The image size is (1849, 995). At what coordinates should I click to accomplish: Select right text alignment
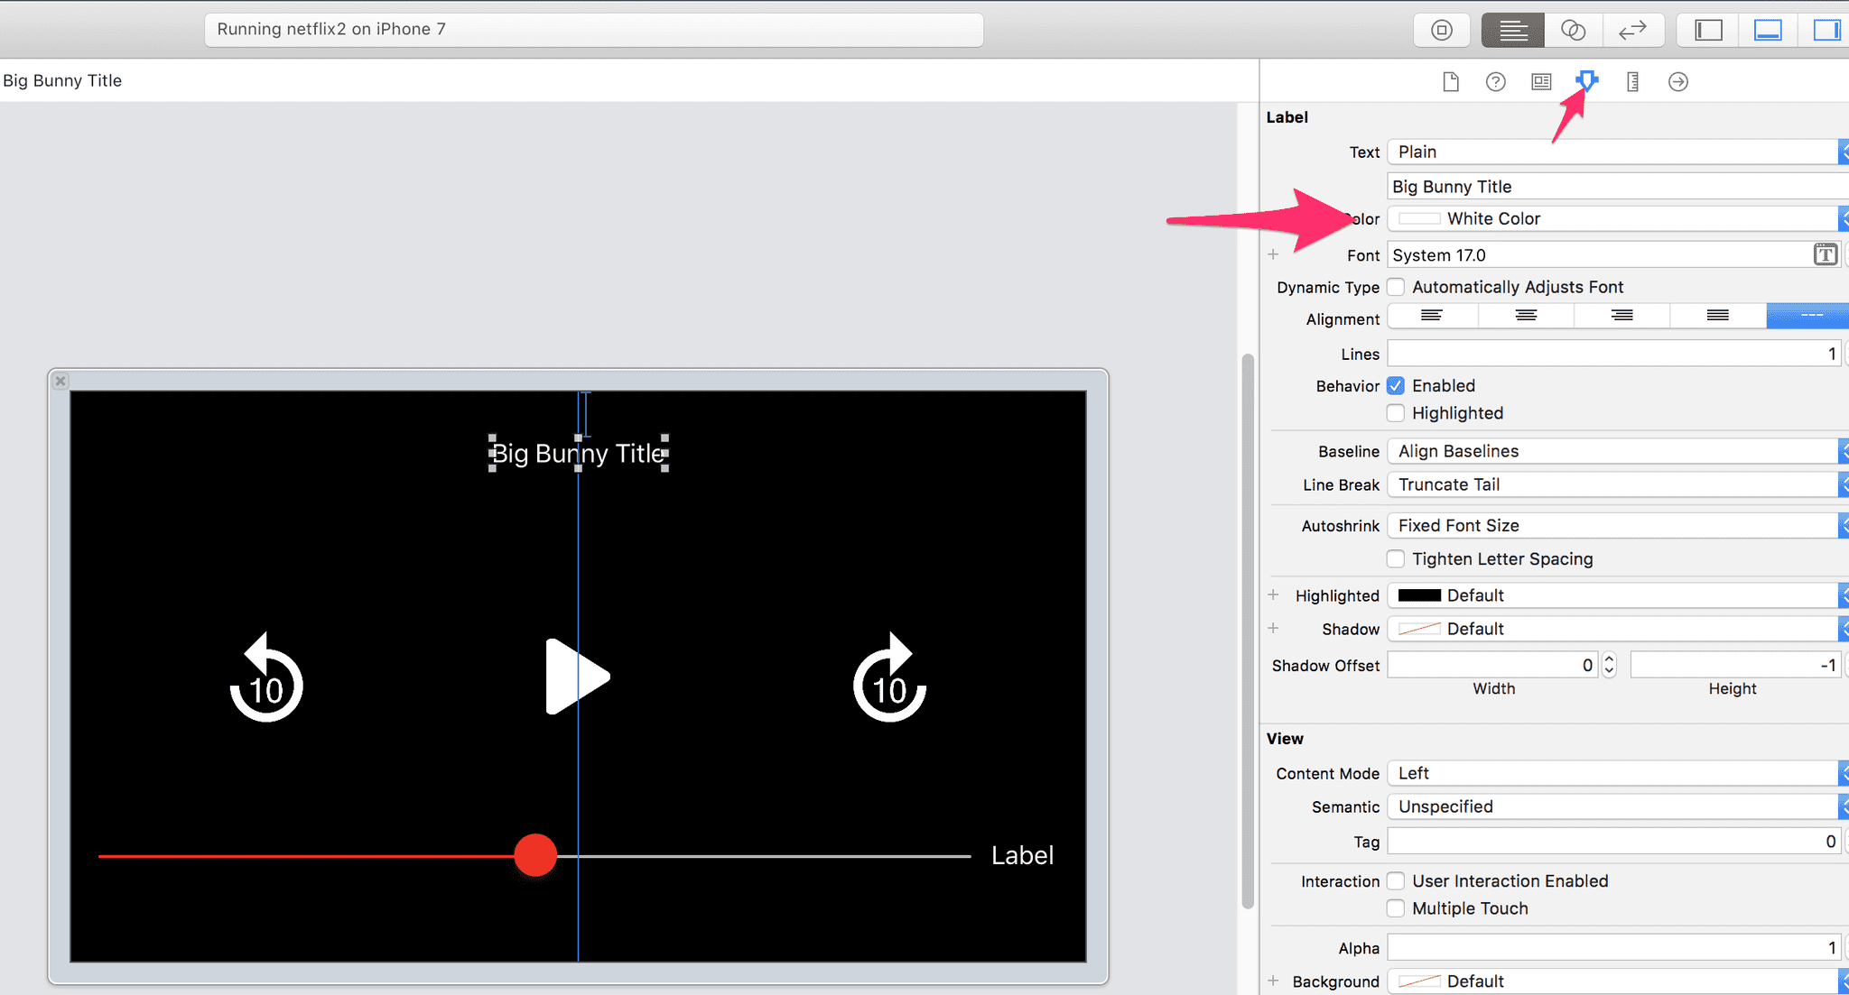point(1622,316)
